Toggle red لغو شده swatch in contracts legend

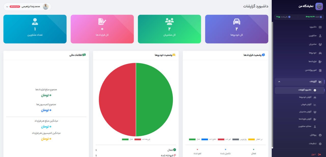221,139
